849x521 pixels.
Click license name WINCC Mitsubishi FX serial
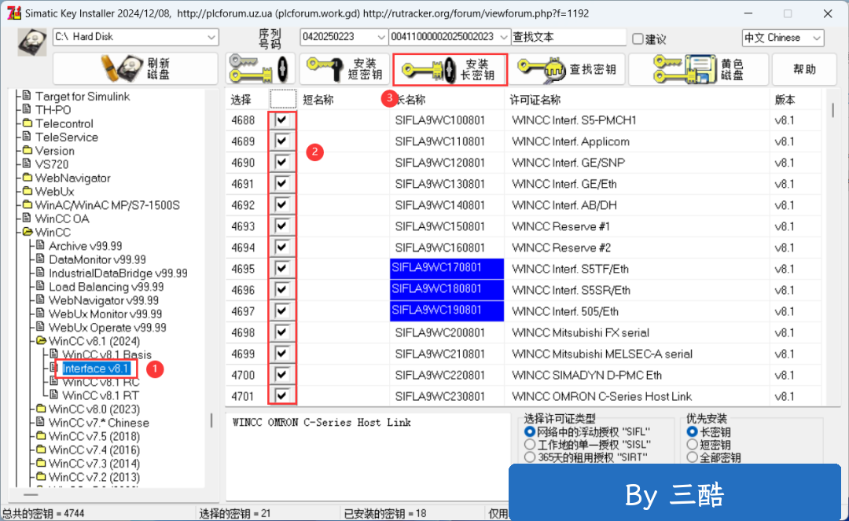point(580,332)
